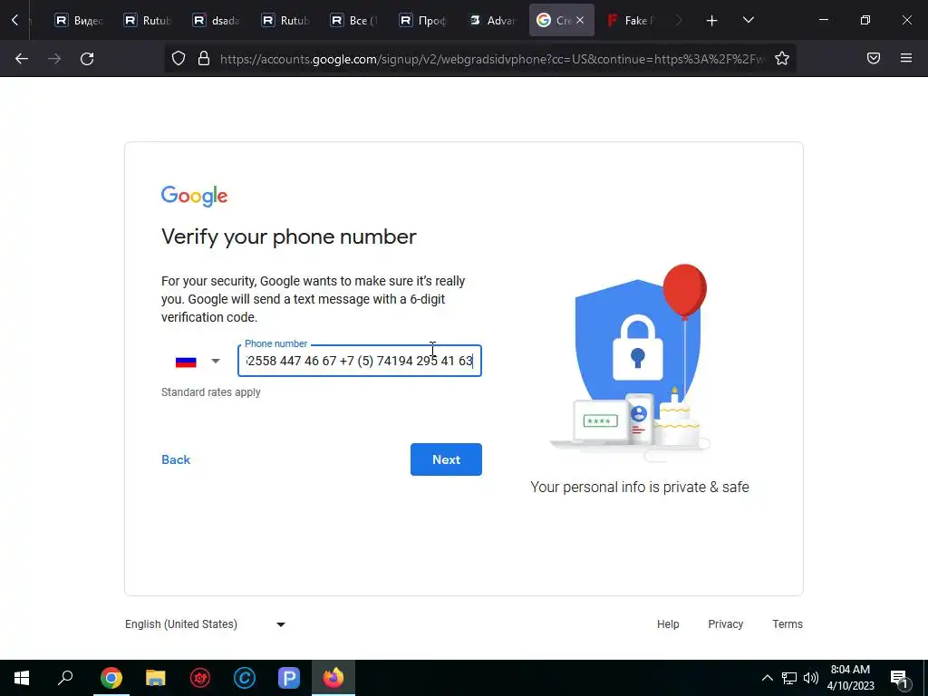Open the country flag selector dropdown
This screenshot has height=696, width=928.
click(x=198, y=361)
